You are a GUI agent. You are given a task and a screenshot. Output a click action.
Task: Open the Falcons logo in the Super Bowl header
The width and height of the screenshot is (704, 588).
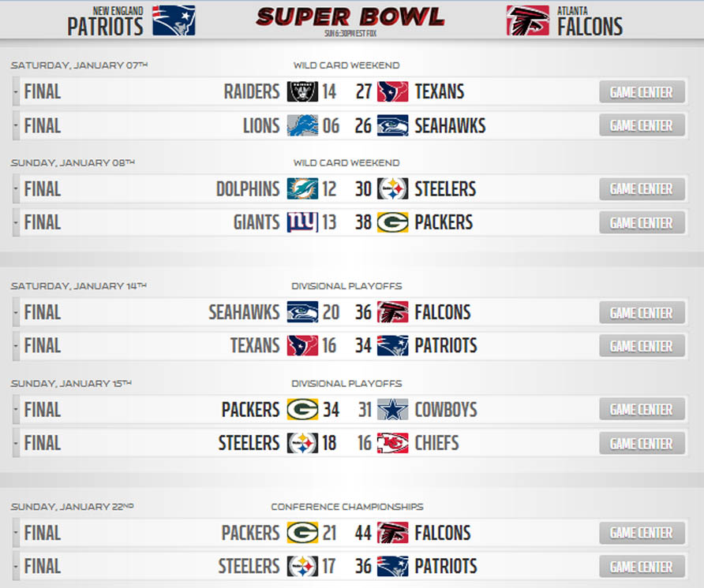pos(527,20)
